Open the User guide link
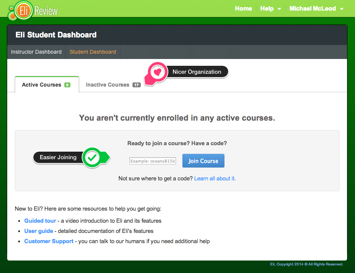Viewport: 355px width, 273px height. tap(39, 231)
